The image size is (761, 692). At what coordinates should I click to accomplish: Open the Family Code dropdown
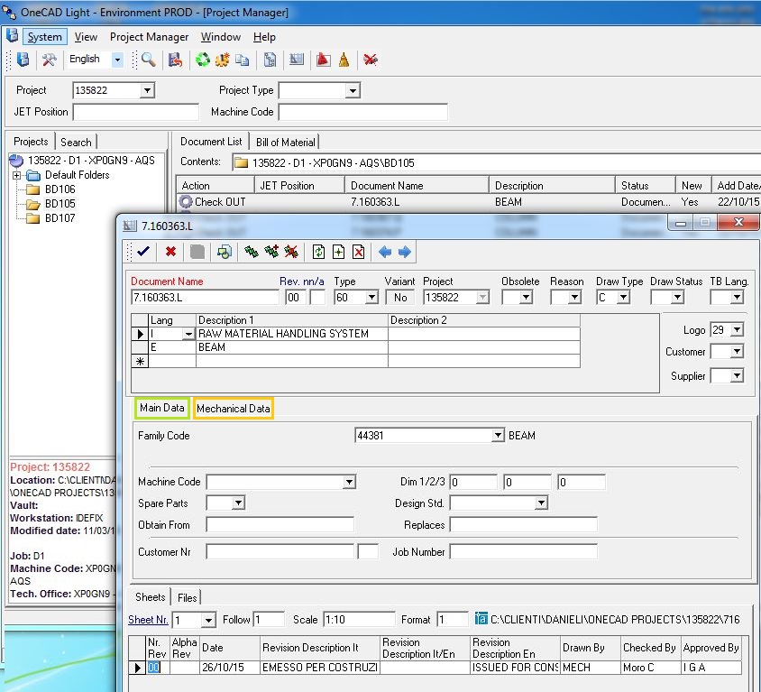(498, 436)
